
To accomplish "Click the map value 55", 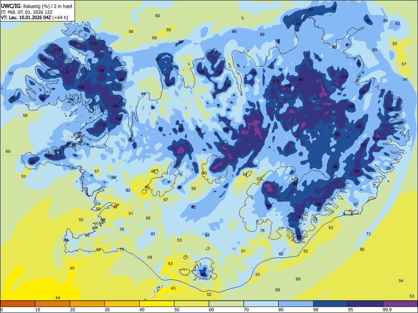I will [x=395, y=44].
